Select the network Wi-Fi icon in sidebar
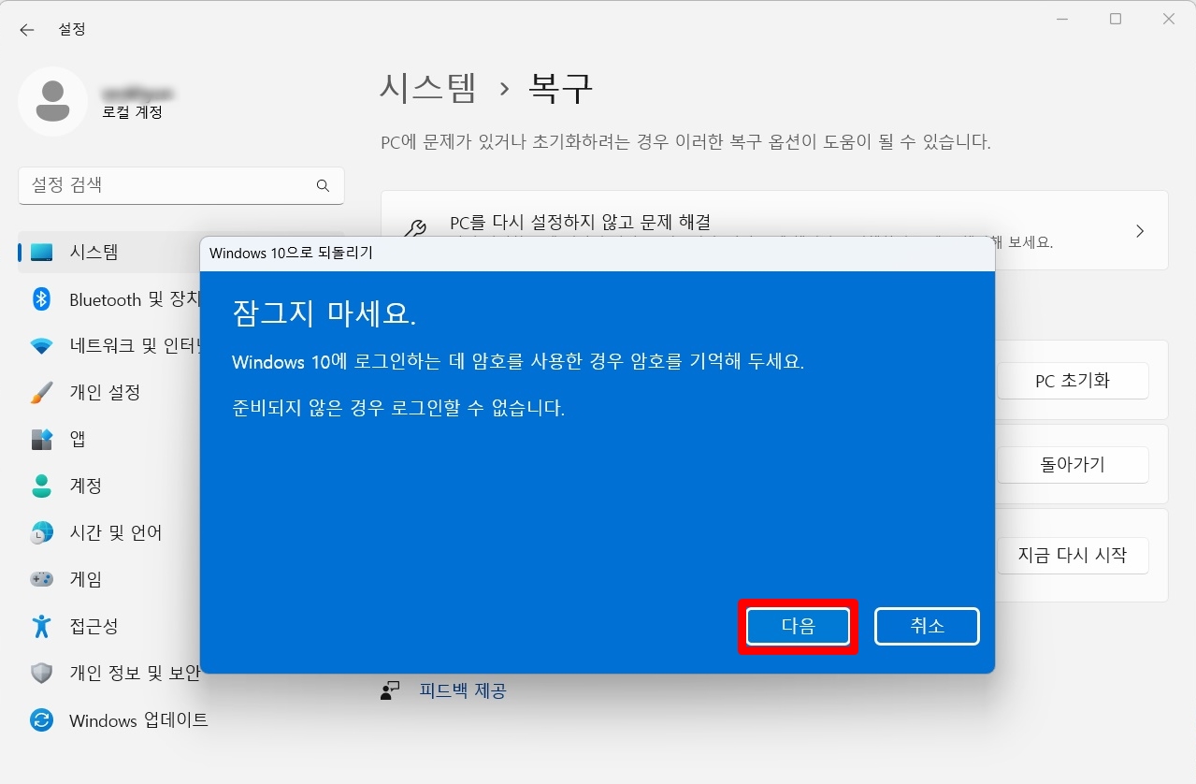The height and width of the screenshot is (784, 1196). pyautogui.click(x=41, y=346)
